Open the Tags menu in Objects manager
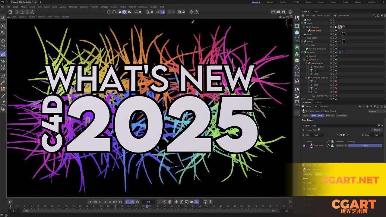 point(335,16)
